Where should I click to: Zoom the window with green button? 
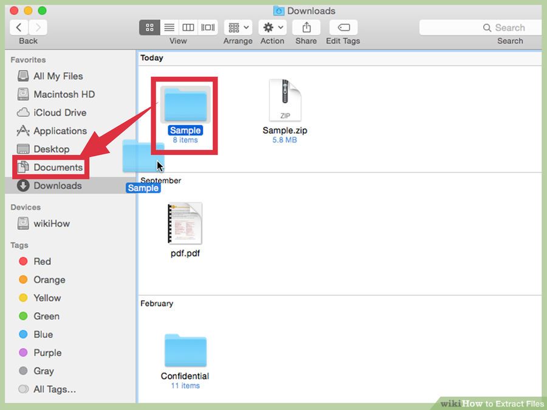(x=42, y=10)
